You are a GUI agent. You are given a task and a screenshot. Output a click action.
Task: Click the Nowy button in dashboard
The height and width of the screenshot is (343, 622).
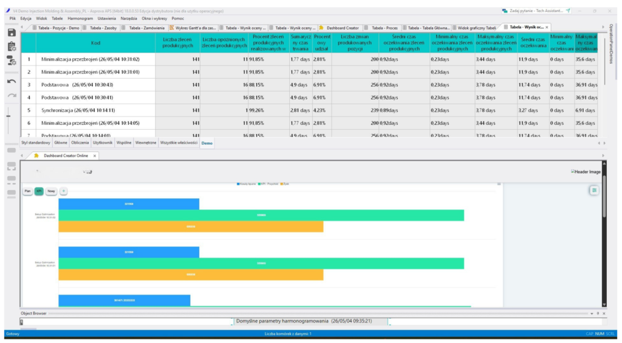pos(51,191)
